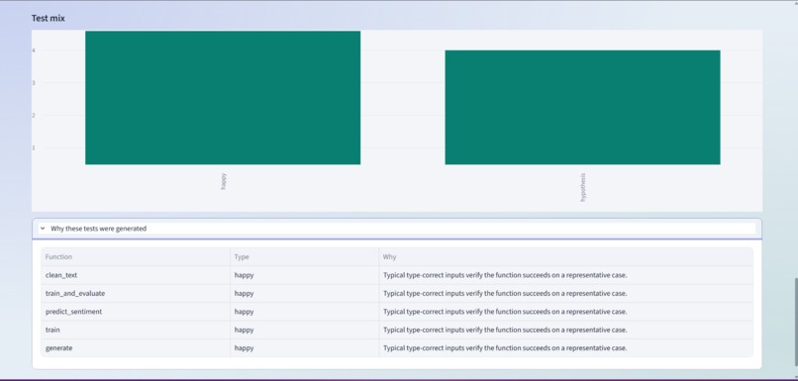
Task: Click the 'Why' column header
Action: [566, 257]
